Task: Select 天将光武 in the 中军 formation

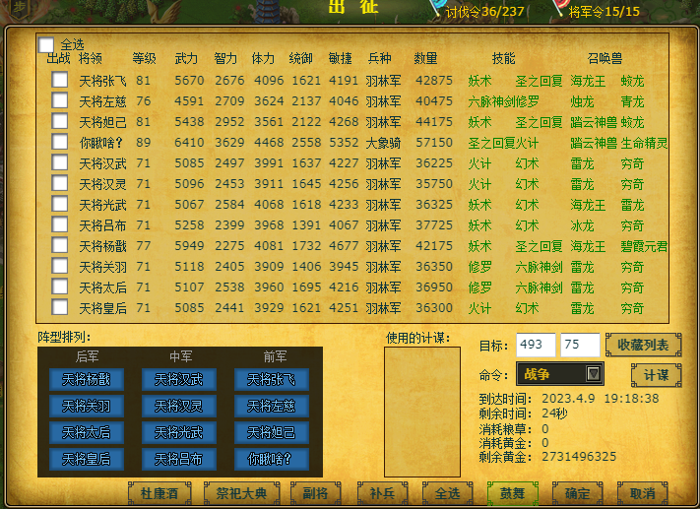Action: [x=179, y=432]
